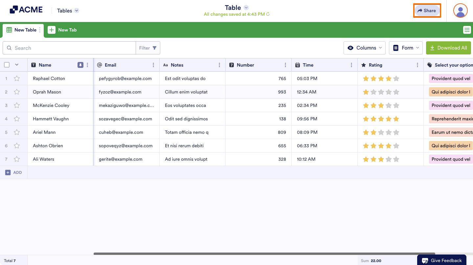Click Download All button
The height and width of the screenshot is (265, 473).
pos(448,48)
